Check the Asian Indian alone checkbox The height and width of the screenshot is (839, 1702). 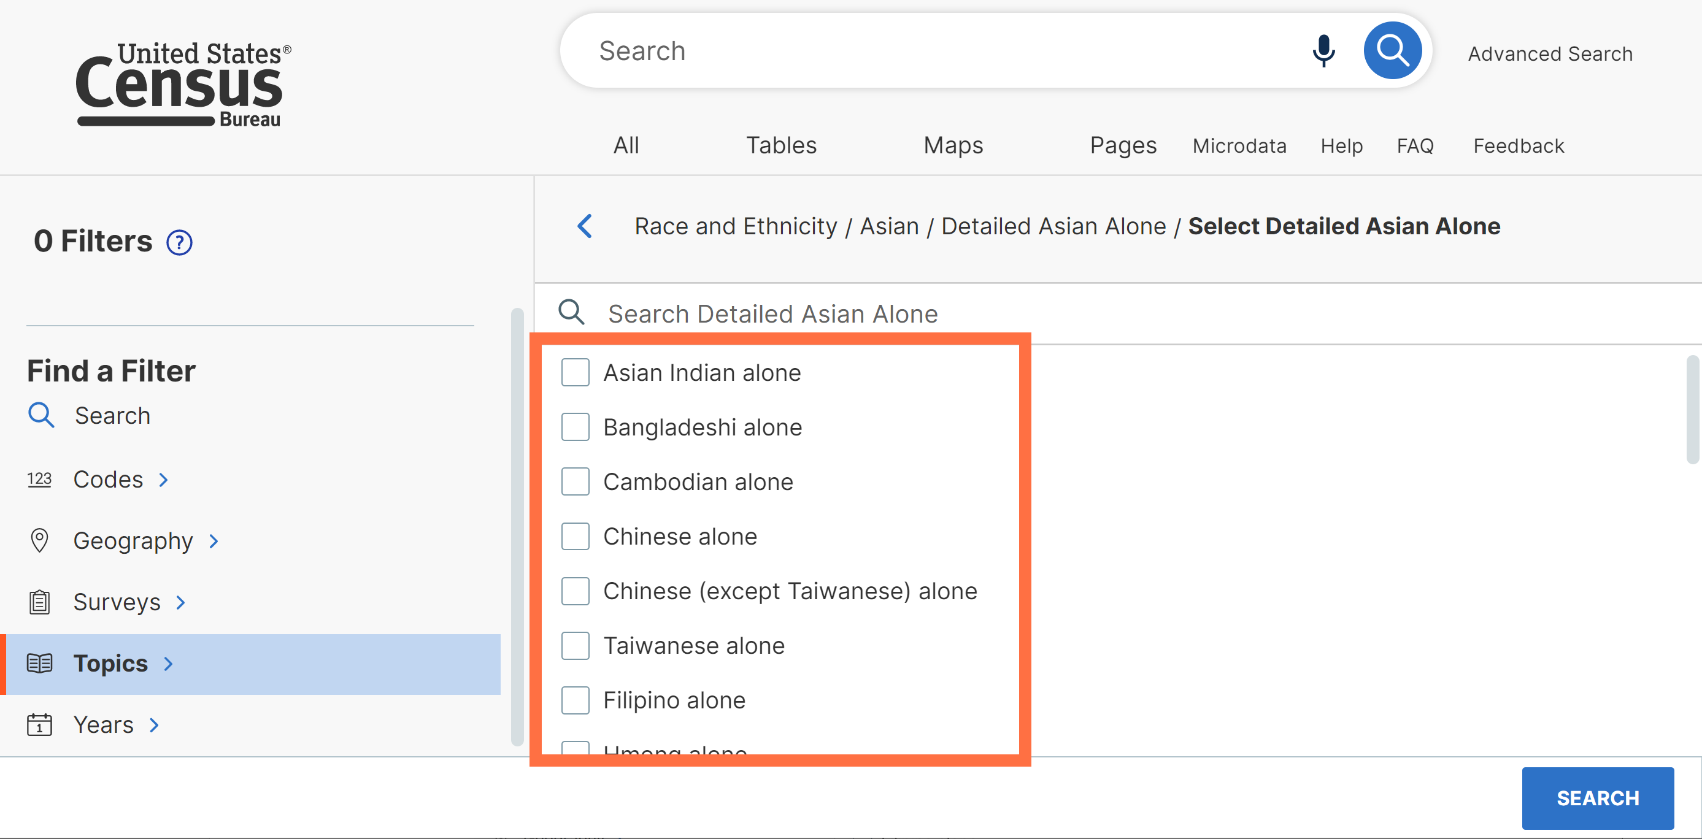point(575,373)
